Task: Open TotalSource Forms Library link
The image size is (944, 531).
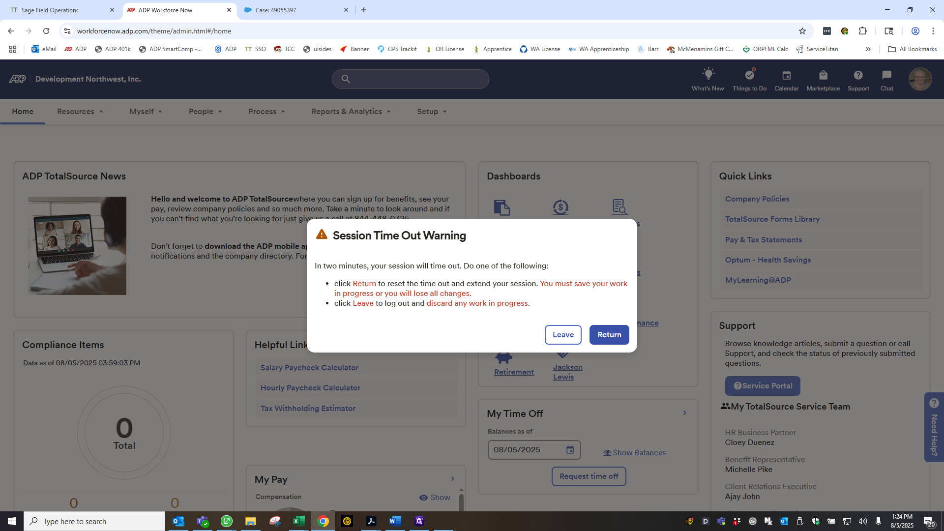Action: click(x=772, y=219)
